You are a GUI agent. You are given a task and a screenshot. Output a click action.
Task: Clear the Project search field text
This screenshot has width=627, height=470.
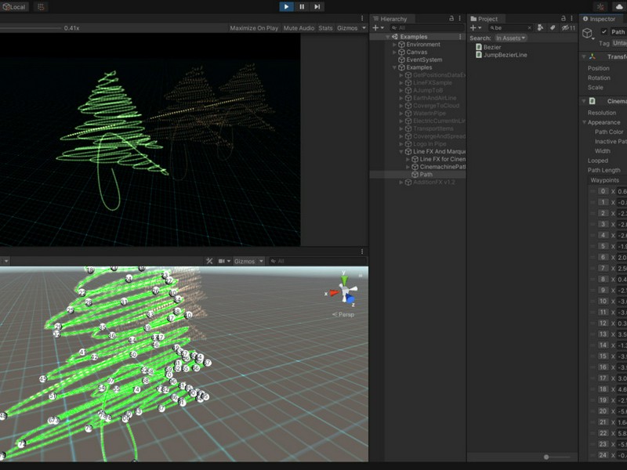click(530, 27)
